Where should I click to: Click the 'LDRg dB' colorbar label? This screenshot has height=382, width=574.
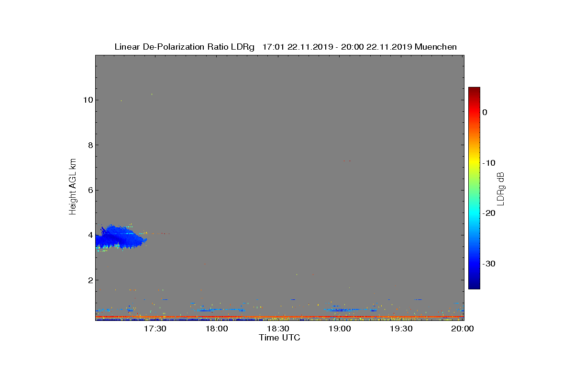point(500,188)
